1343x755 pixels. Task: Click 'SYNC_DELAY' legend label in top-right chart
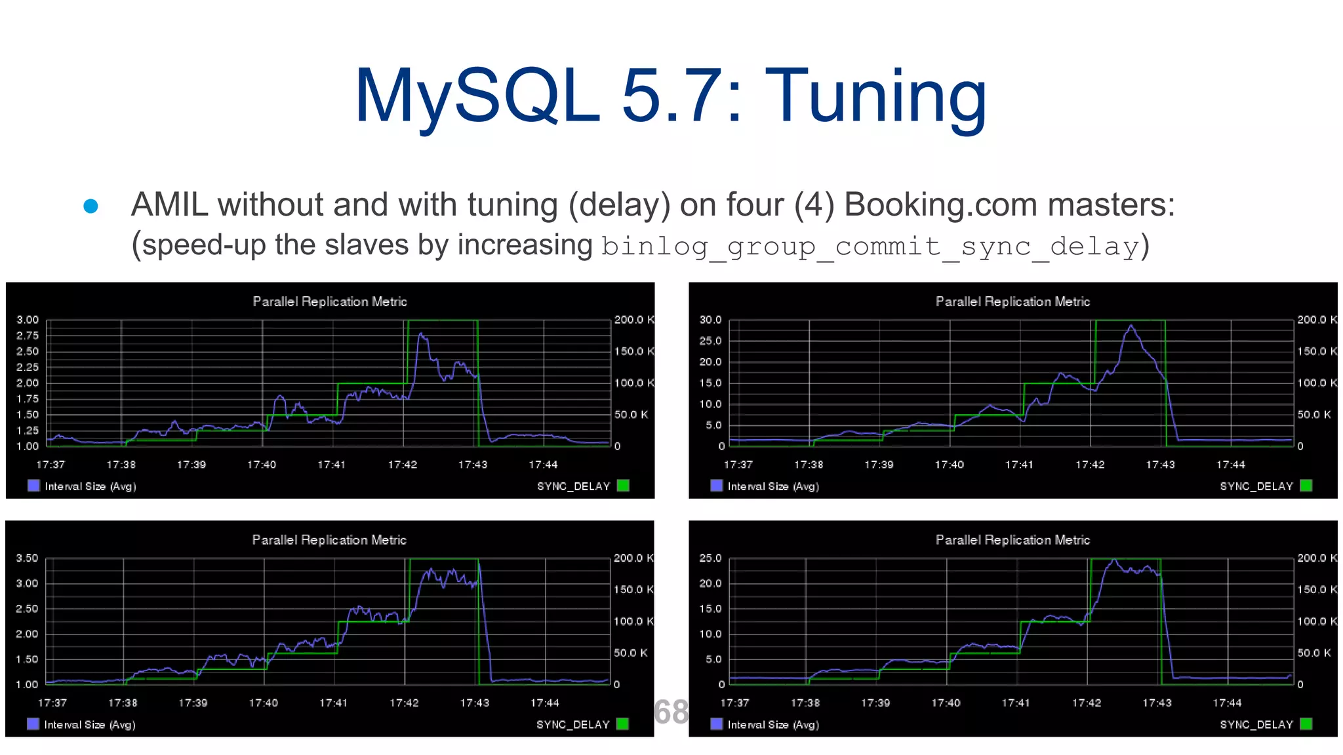[x=1256, y=486]
